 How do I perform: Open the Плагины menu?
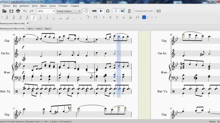[x=63, y=6]
